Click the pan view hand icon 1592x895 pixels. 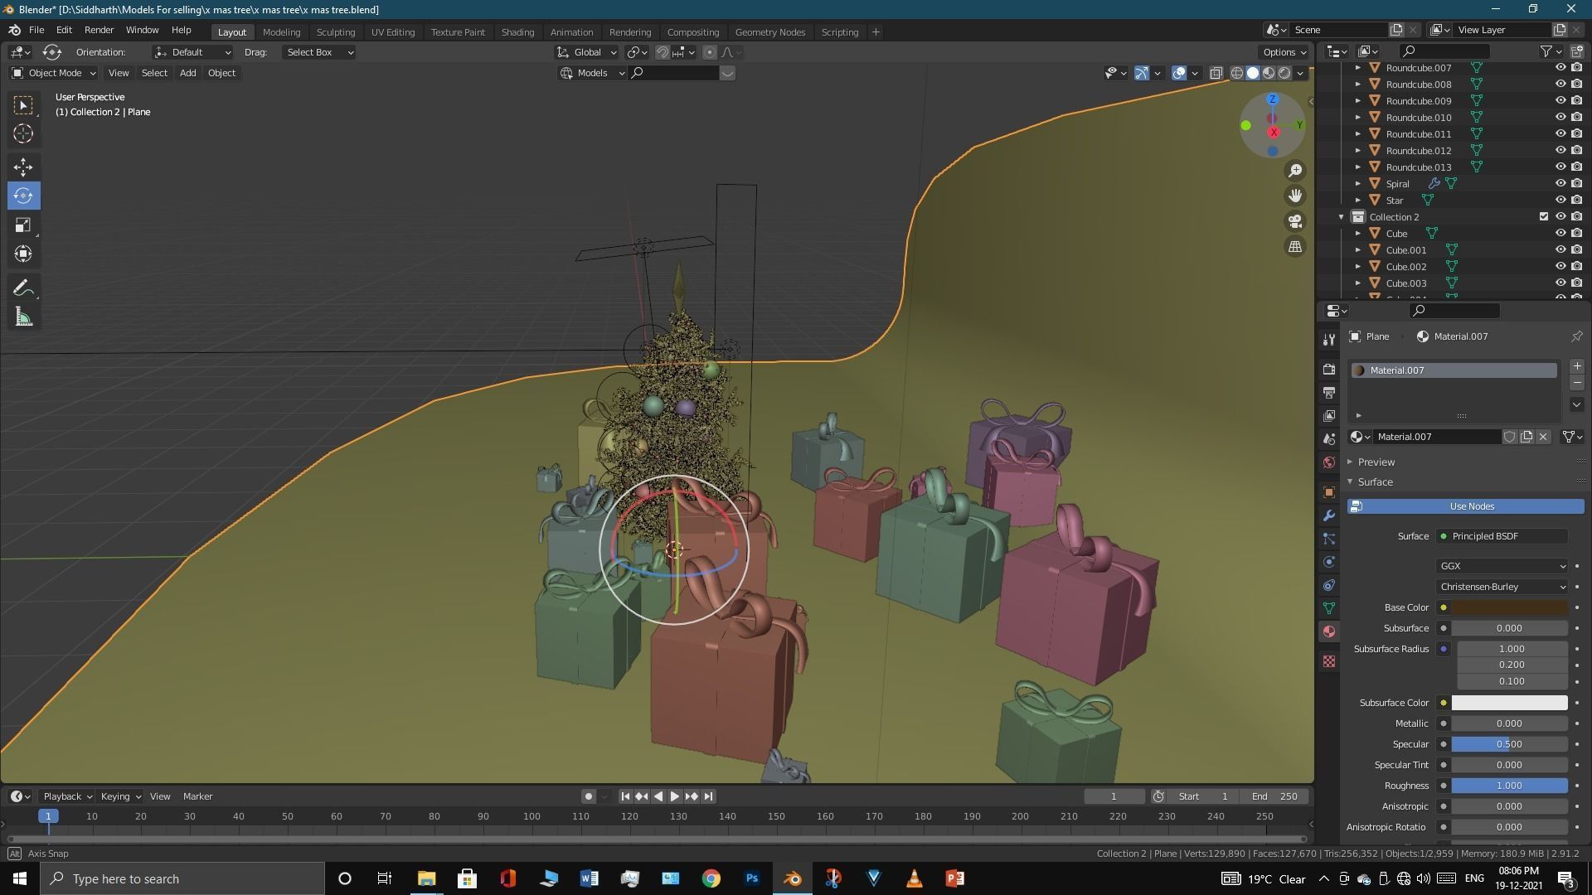click(x=1294, y=196)
